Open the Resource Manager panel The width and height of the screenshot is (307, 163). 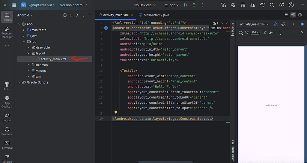tap(7, 32)
